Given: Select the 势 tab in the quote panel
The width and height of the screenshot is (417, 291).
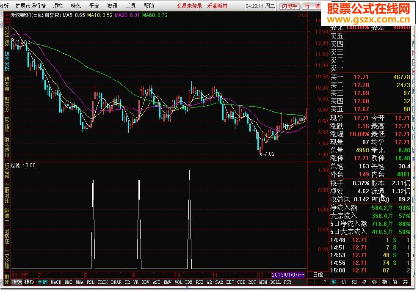Looking at the screenshot, I should click(x=374, y=282).
